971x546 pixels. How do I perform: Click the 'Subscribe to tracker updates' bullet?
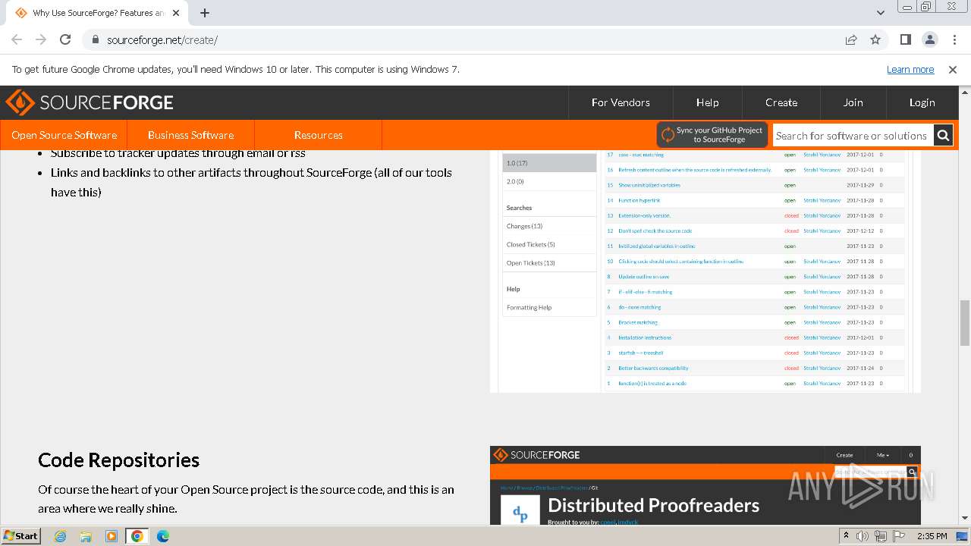click(178, 153)
